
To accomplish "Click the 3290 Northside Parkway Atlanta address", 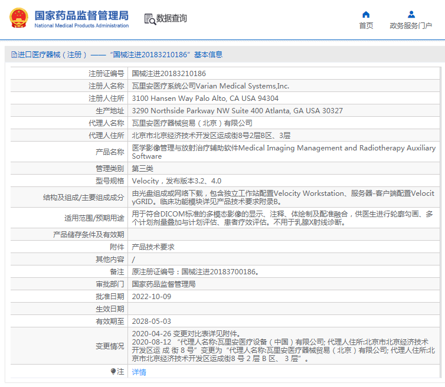I will click(x=237, y=111).
